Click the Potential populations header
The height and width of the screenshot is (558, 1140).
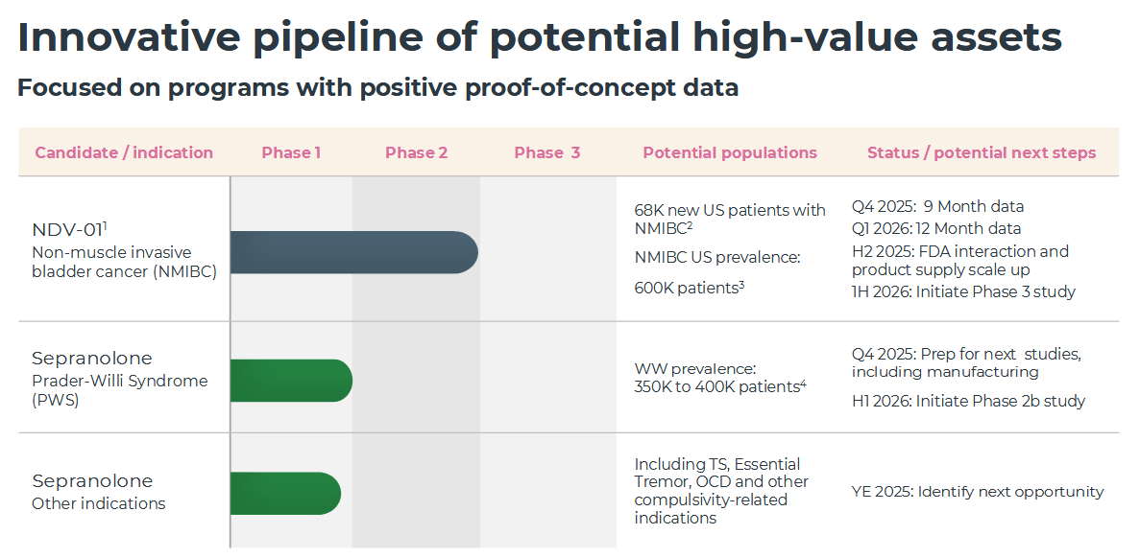coord(730,152)
